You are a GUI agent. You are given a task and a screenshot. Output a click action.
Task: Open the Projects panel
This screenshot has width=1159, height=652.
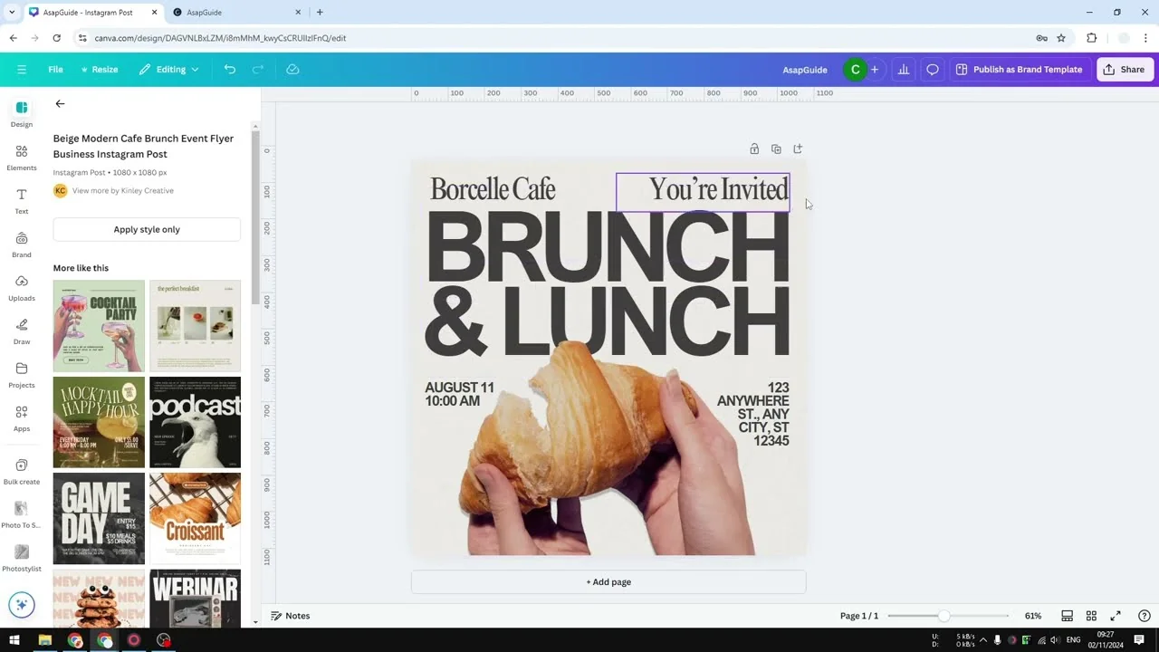pyautogui.click(x=21, y=375)
